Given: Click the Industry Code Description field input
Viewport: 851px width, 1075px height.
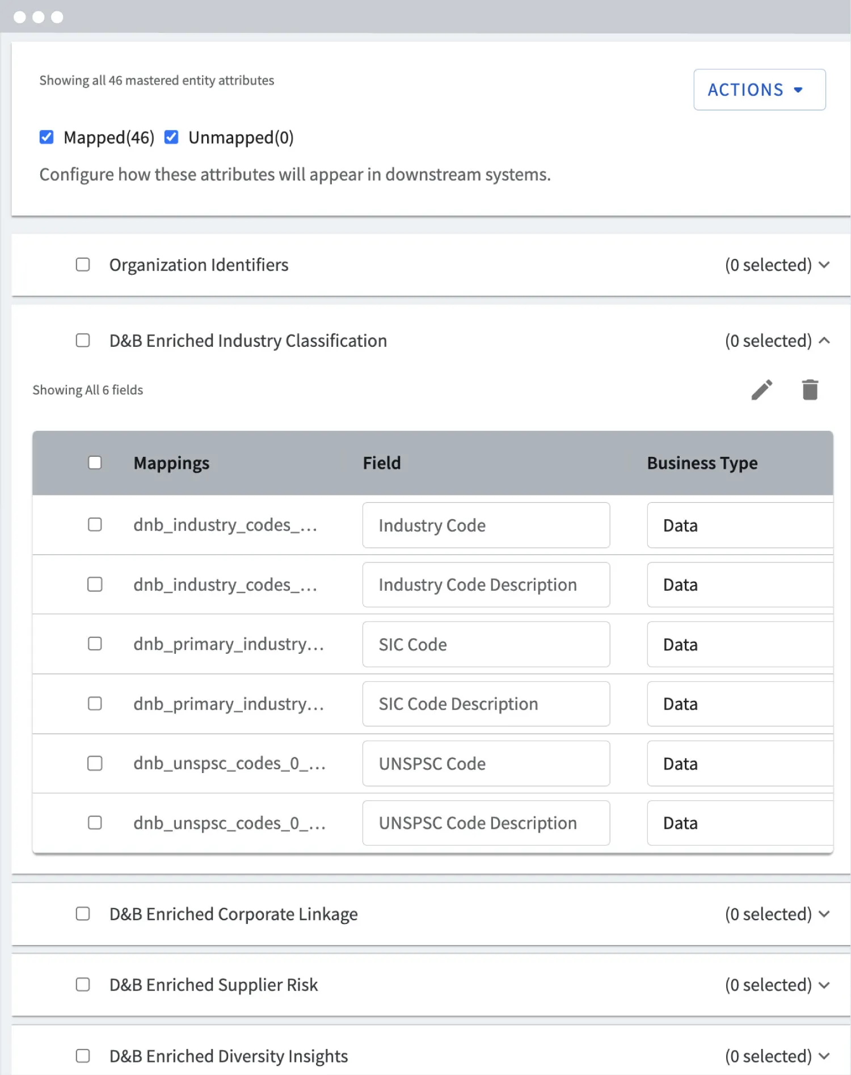Looking at the screenshot, I should coord(486,585).
